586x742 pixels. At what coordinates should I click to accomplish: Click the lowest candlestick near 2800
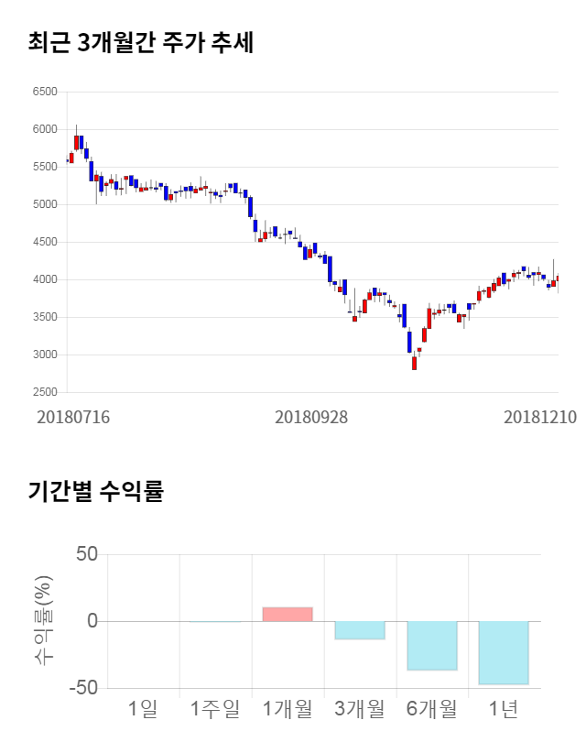[414, 363]
